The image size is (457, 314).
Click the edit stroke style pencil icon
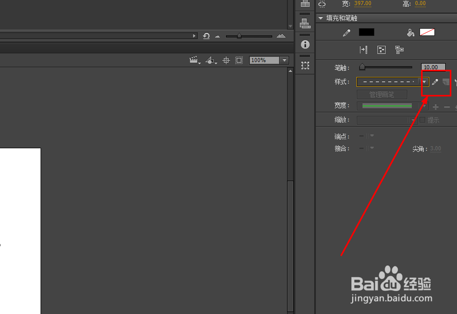tap(434, 82)
